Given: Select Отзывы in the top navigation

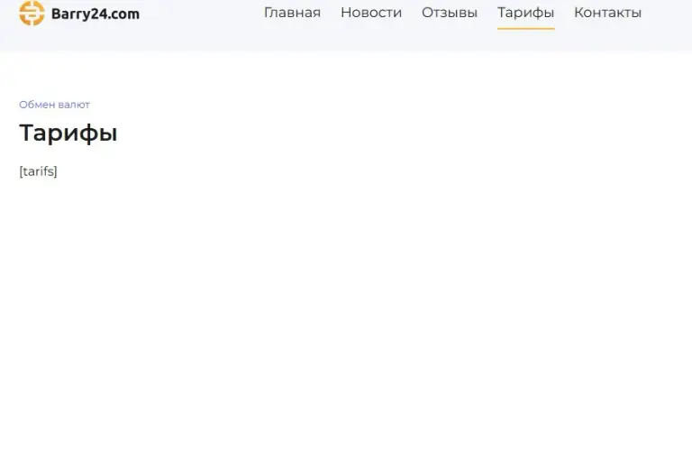Looking at the screenshot, I should click(x=450, y=13).
